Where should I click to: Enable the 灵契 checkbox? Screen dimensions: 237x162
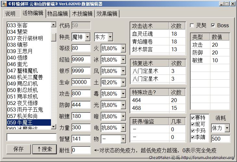coord(192,25)
